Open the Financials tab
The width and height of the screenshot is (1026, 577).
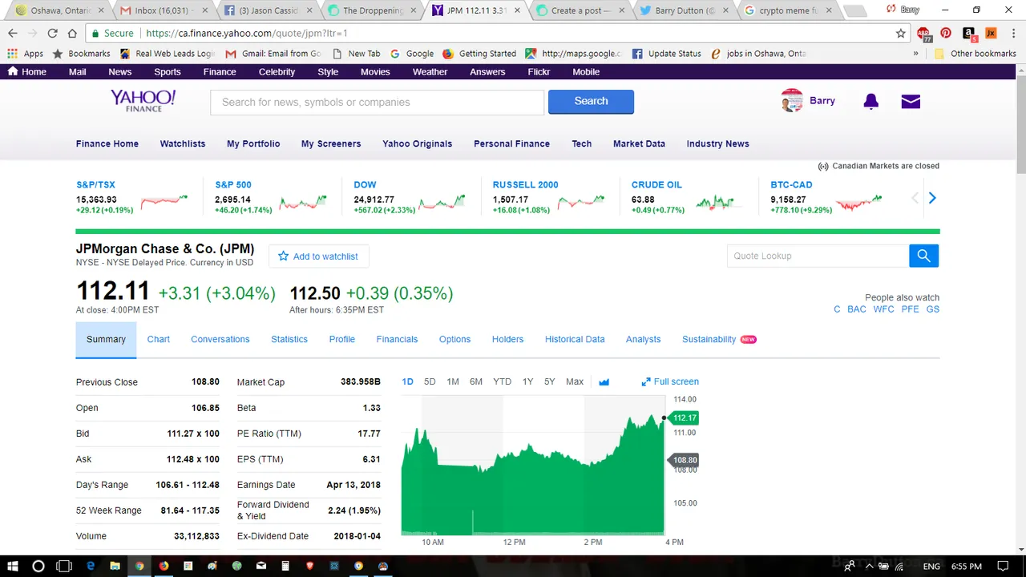pos(397,339)
